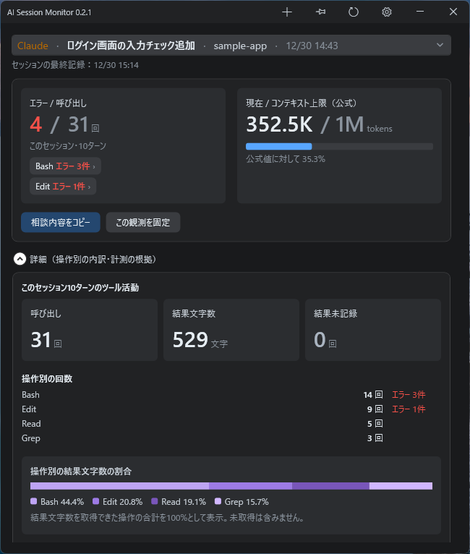Image resolution: width=470 pixels, height=554 pixels.
Task: Click the 呼び出し 31 回 card
Action: 90,330
